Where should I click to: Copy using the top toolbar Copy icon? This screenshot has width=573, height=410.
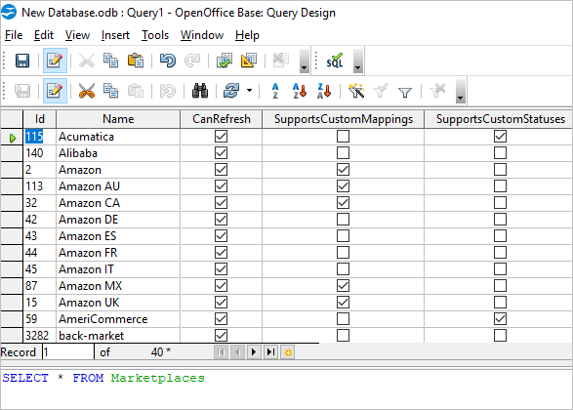[110, 61]
